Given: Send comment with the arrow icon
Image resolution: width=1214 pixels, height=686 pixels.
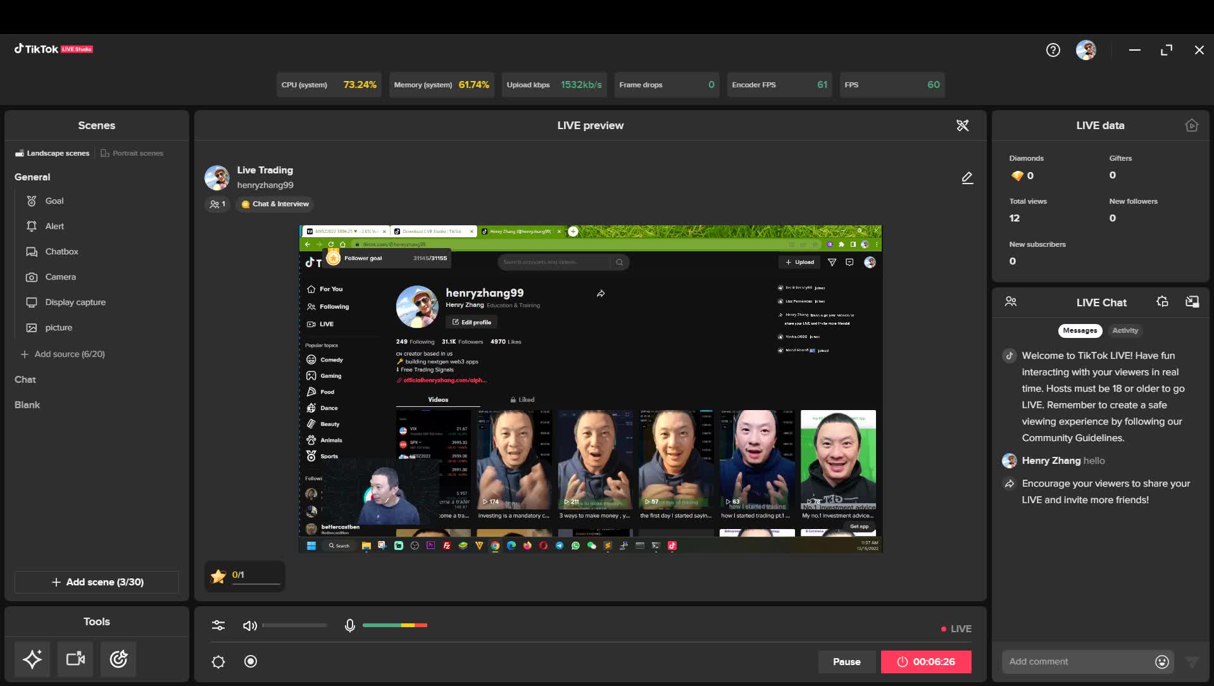Looking at the screenshot, I should pos(1192,662).
